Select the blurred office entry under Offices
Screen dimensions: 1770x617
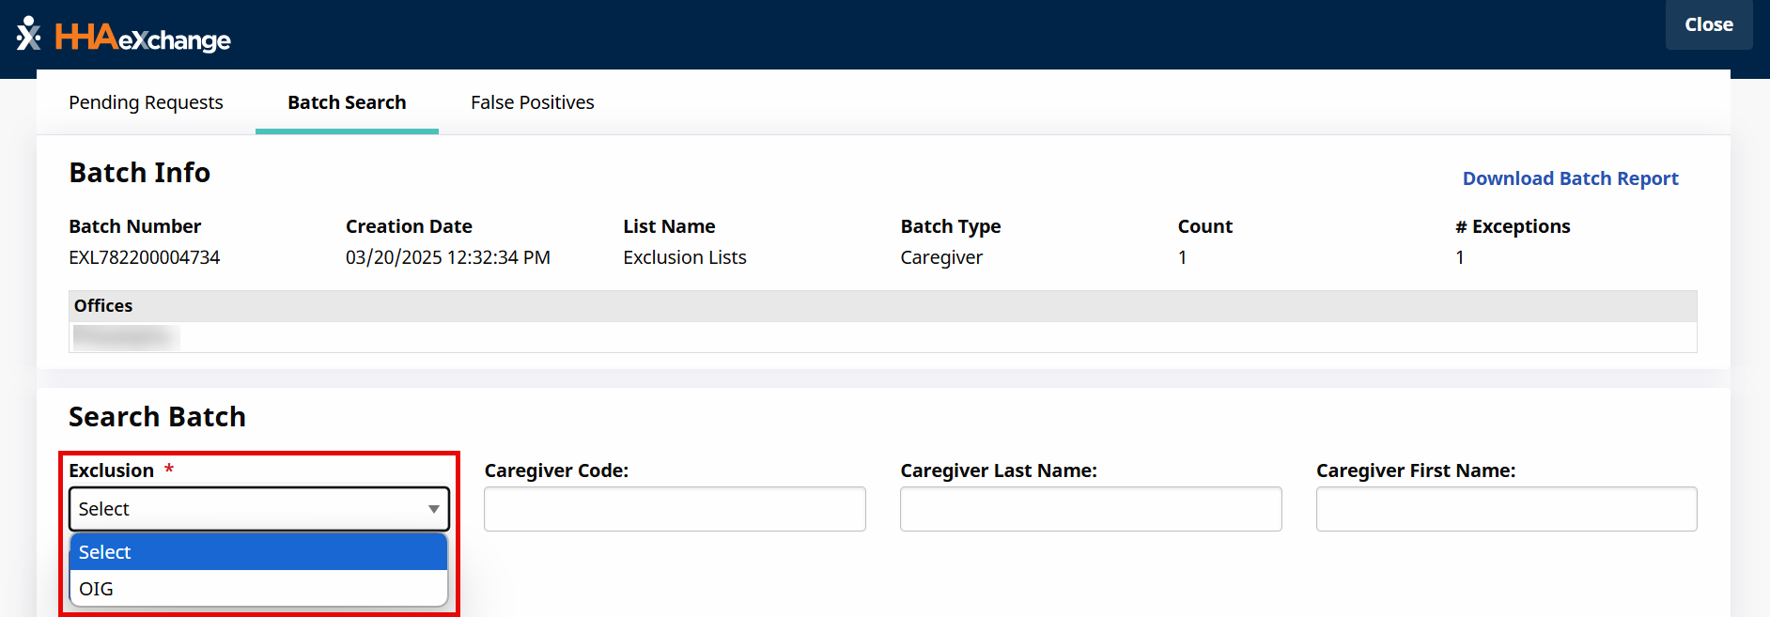125,337
